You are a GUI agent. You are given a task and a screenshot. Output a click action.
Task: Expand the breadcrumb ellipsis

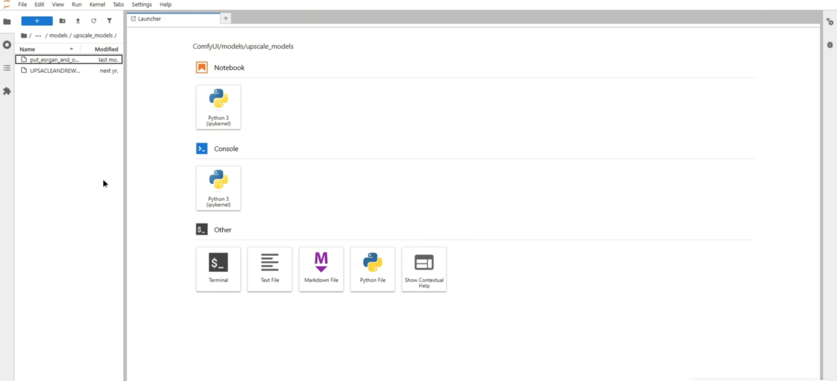38,36
